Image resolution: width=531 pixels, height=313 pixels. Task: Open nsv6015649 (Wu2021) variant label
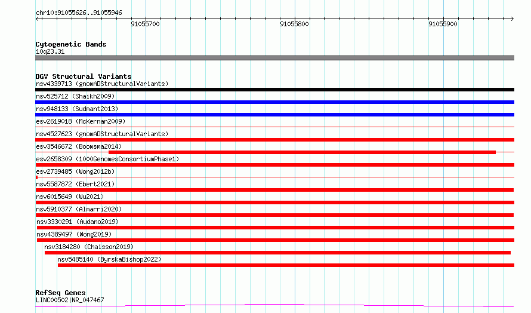pyautogui.click(x=70, y=197)
